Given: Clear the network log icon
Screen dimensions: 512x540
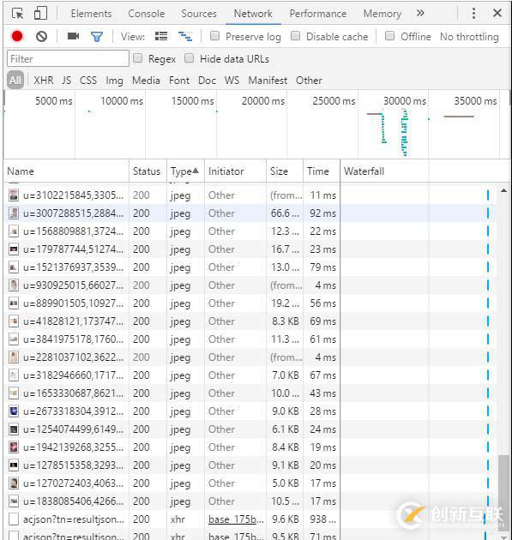Looking at the screenshot, I should click(41, 36).
